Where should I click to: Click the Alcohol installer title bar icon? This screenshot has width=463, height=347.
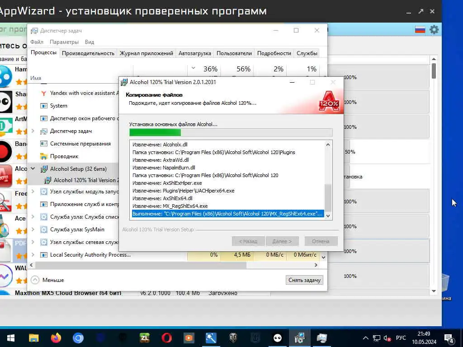[x=124, y=82]
